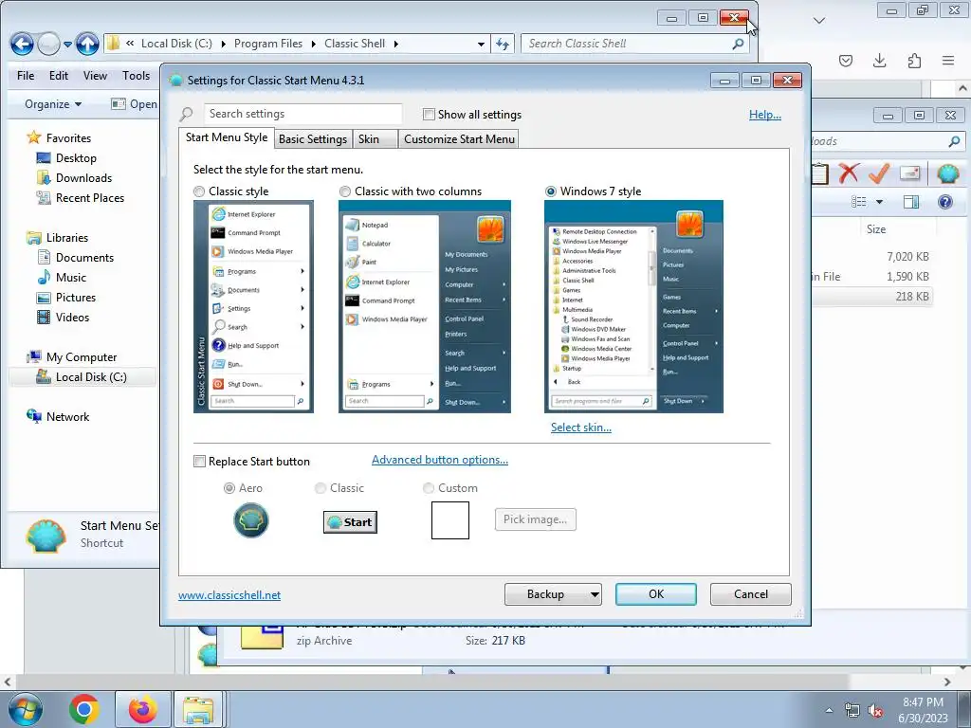Click the Back arrow in Explorer window
Image resolution: width=971 pixels, height=728 pixels.
(x=22, y=44)
